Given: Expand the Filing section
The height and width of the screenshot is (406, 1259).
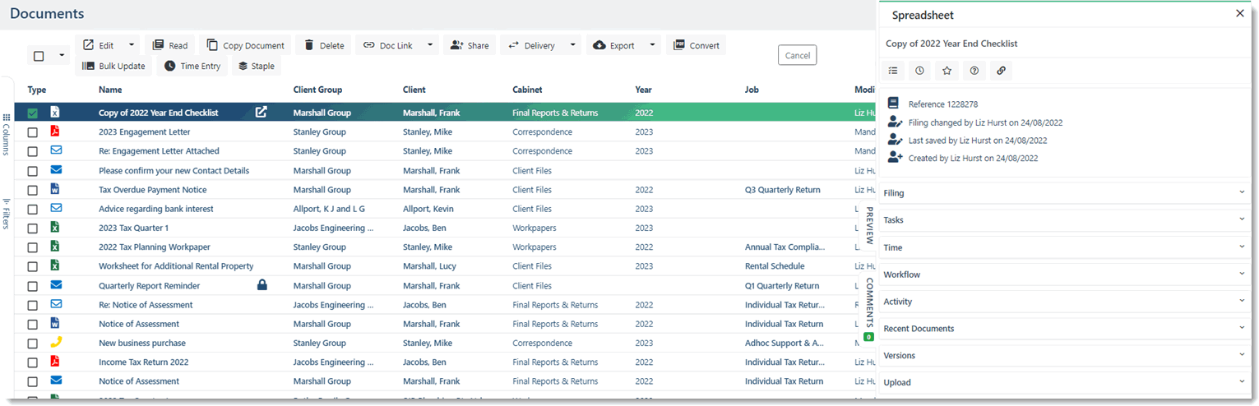Looking at the screenshot, I should tap(1064, 193).
